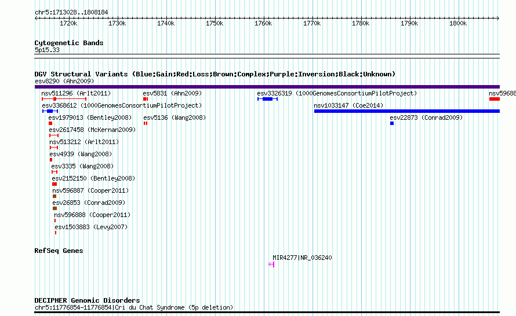Click the 1730k ruler mark
Screen dimensions: 516x316
pos(117,23)
